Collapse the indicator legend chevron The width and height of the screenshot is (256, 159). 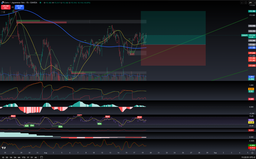[3, 12]
